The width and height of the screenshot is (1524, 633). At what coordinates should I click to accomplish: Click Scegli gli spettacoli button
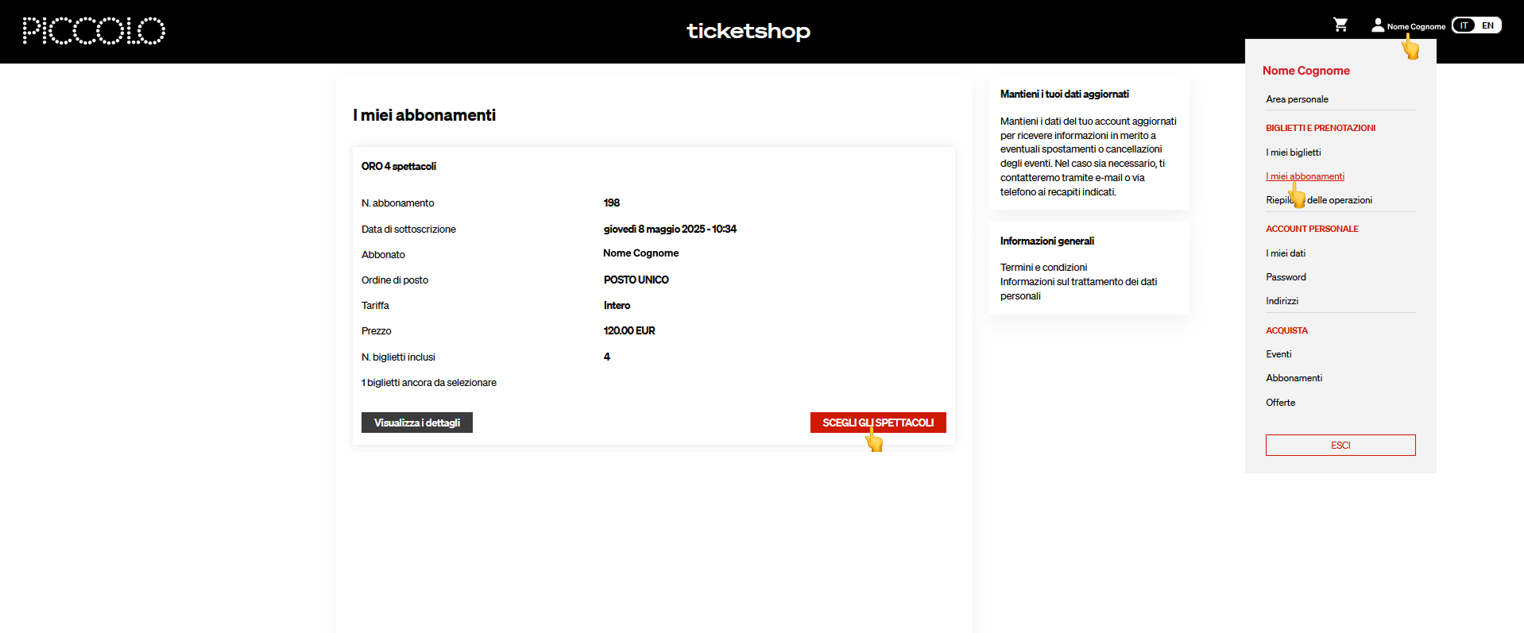(x=878, y=423)
